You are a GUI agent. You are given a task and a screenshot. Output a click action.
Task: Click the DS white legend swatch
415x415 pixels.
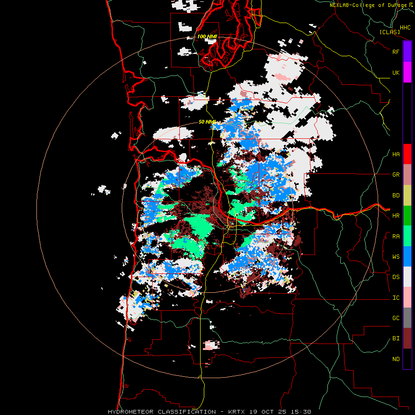407,277
